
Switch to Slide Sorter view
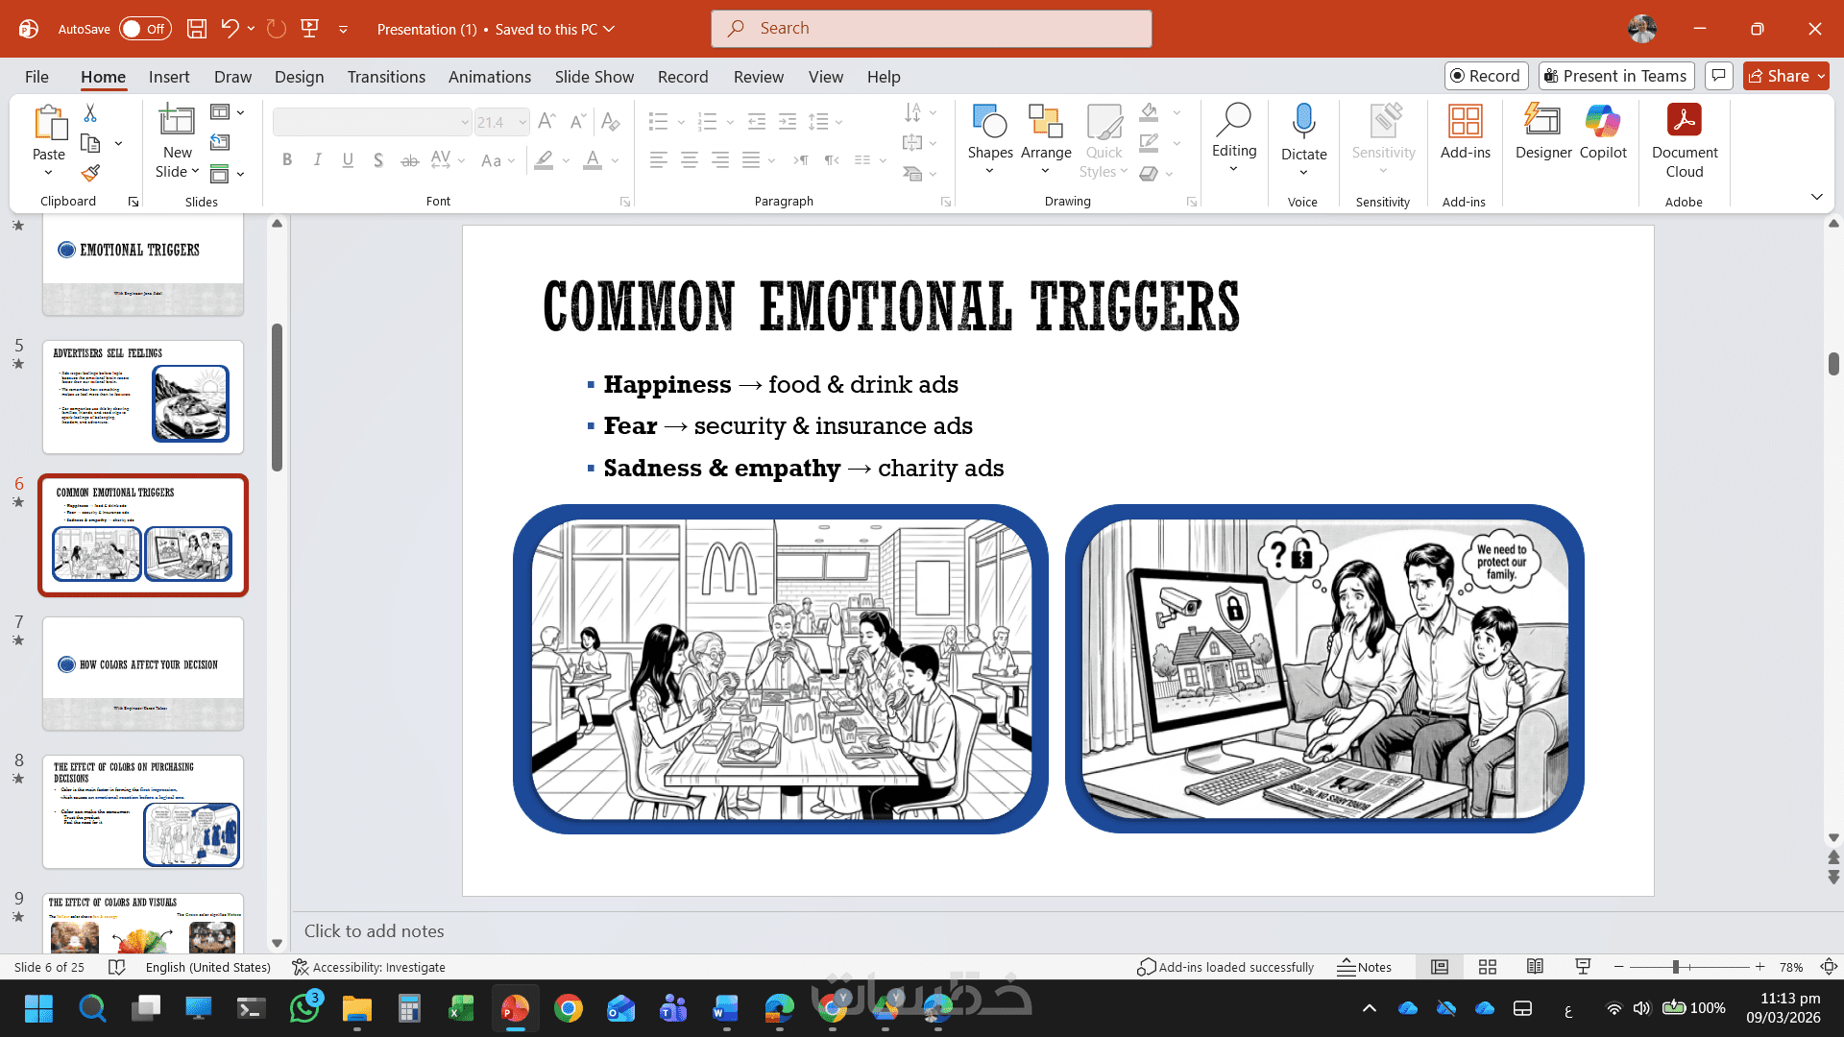[x=1487, y=967]
